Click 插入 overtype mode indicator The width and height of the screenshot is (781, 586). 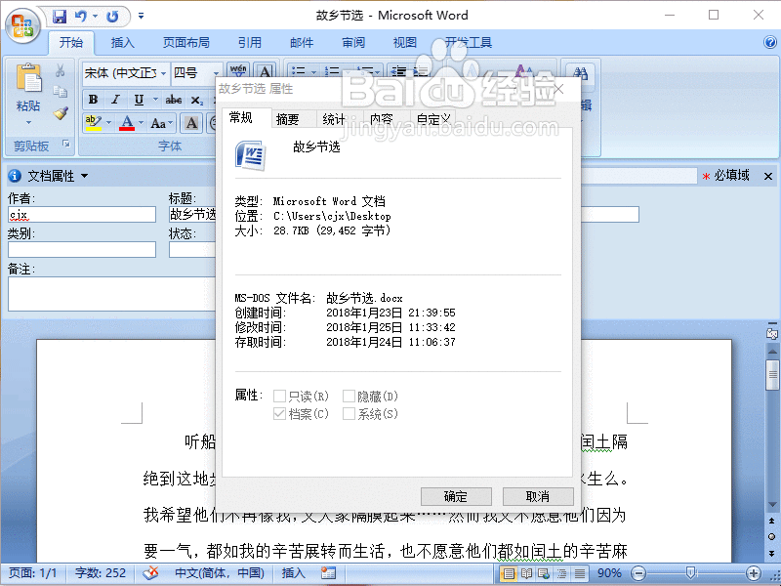[293, 573]
